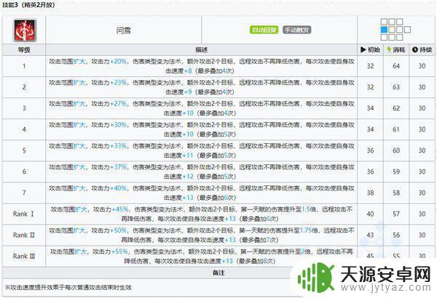
Task: Click SP cost 59 in level 6 row
Action: coord(396,172)
